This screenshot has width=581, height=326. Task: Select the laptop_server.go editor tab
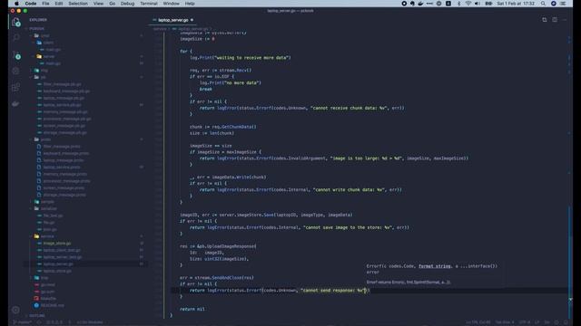(x=173, y=20)
